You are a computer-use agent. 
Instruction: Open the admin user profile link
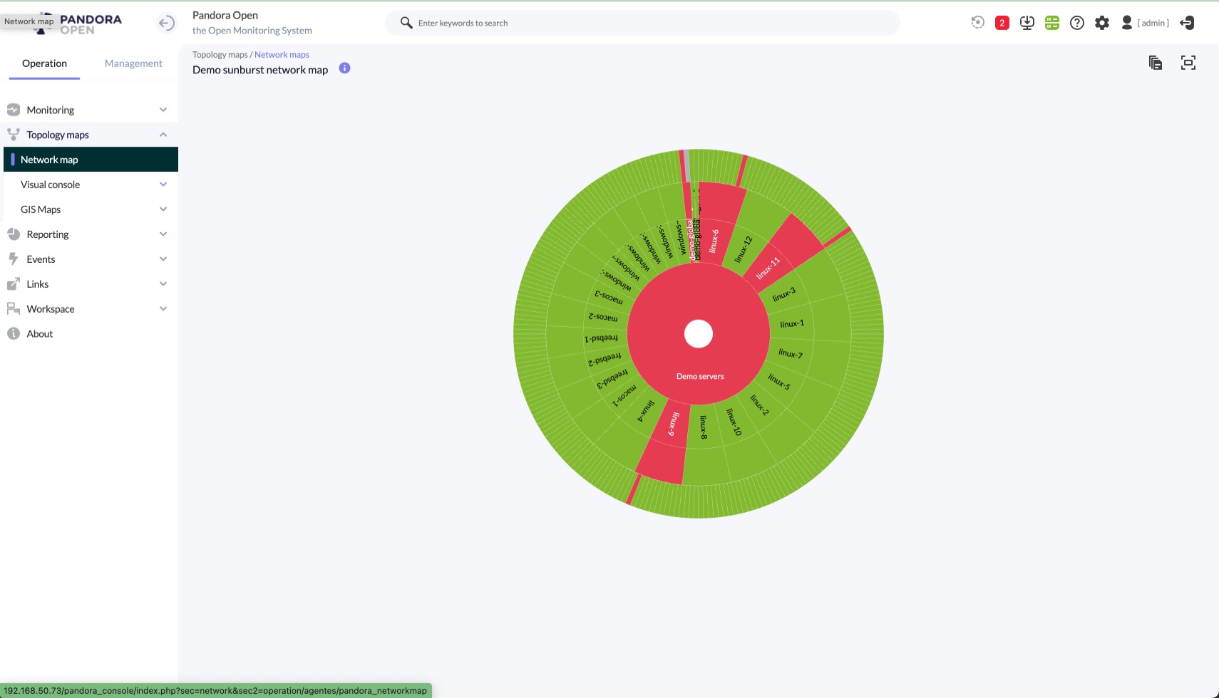click(1152, 23)
